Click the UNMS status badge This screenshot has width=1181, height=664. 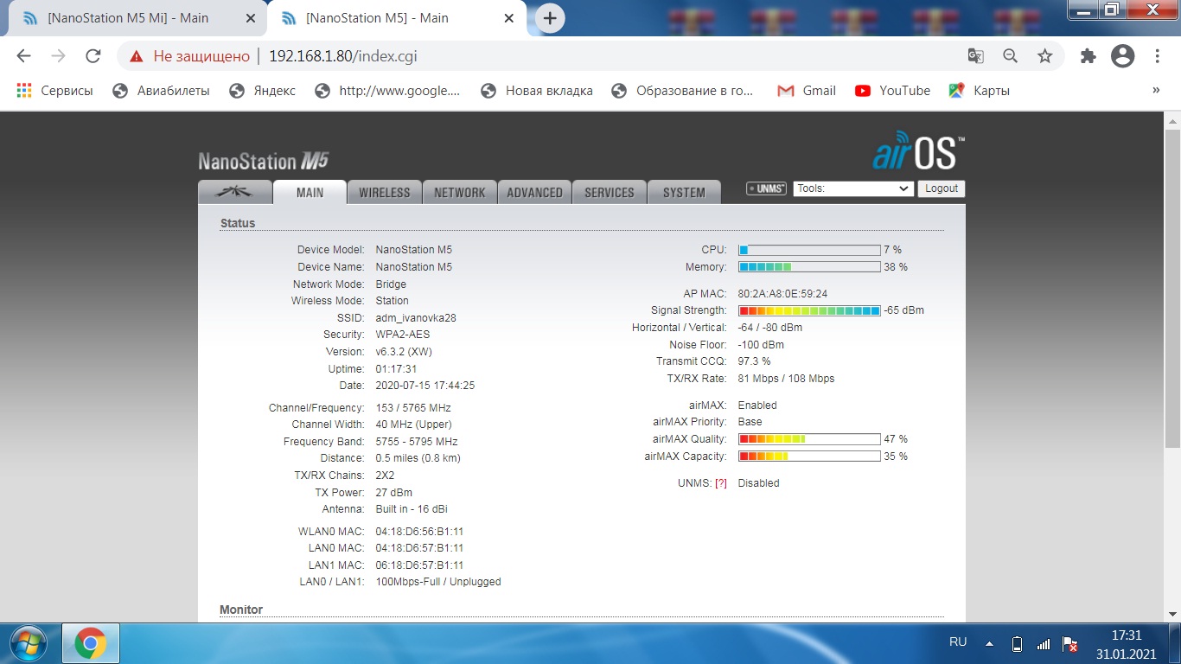767,188
